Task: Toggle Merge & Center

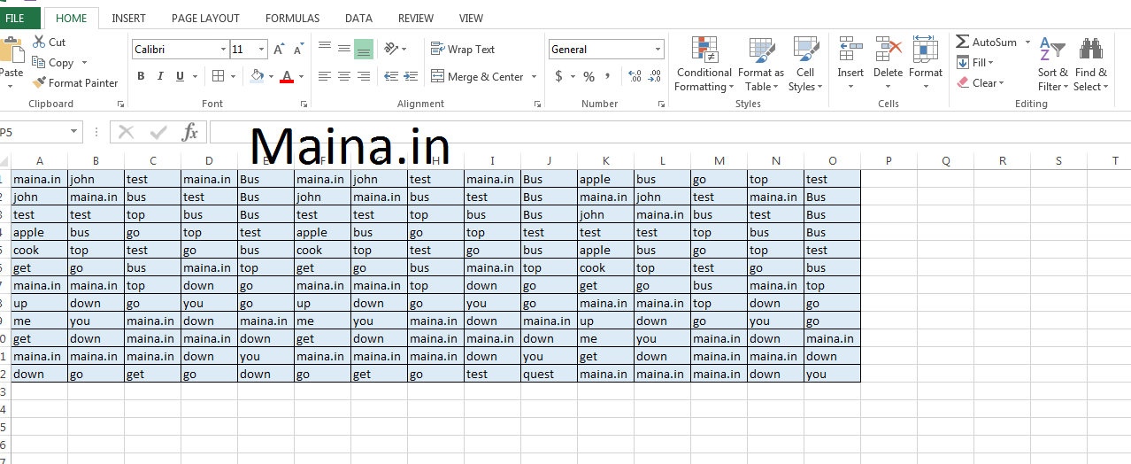Action: click(478, 77)
